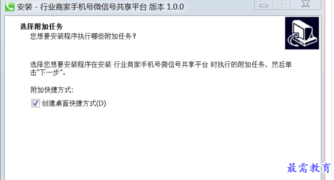Click the 选择附加任务 heading
This screenshot has height=180, width=334.
click(x=41, y=26)
